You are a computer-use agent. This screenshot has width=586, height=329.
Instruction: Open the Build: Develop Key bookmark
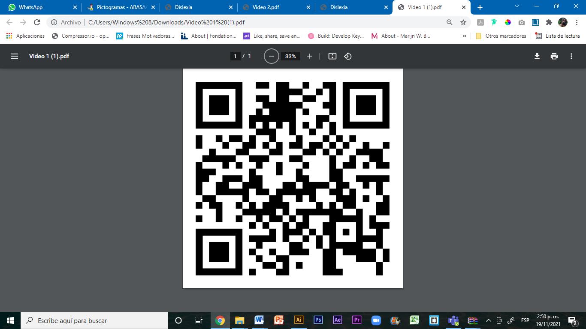tap(336, 36)
